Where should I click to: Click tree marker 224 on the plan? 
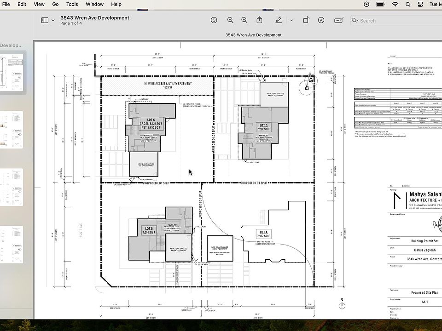311,81
